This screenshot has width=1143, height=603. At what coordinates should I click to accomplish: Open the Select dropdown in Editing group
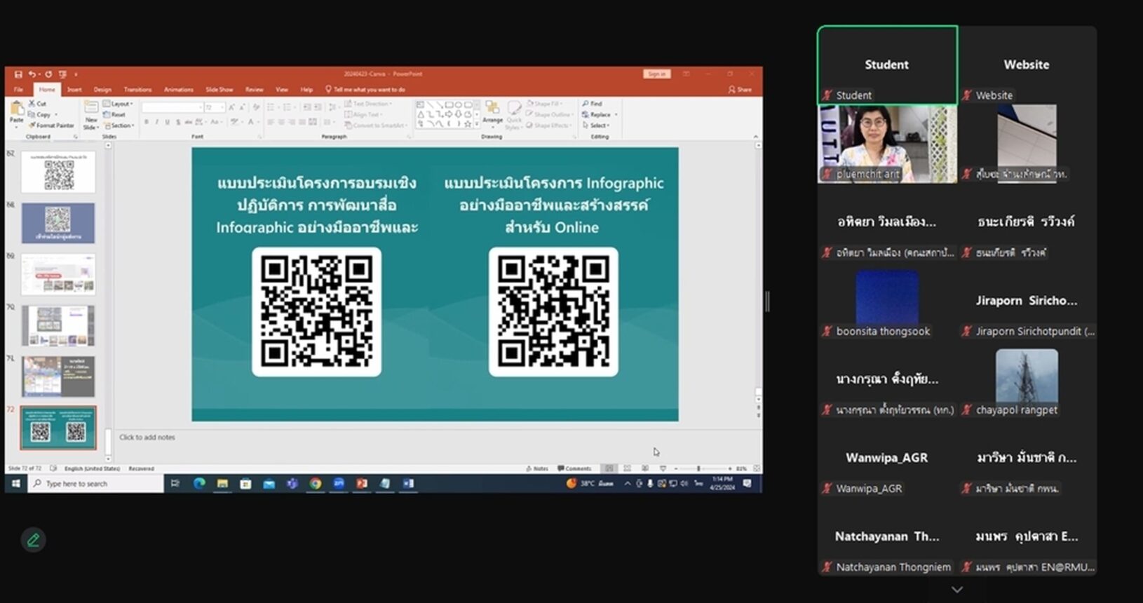(x=596, y=126)
